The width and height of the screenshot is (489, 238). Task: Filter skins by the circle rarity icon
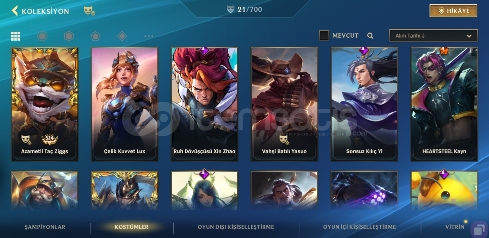(42, 36)
